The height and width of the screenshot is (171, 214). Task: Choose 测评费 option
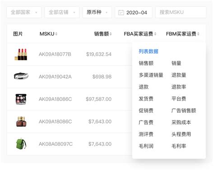[146, 134]
